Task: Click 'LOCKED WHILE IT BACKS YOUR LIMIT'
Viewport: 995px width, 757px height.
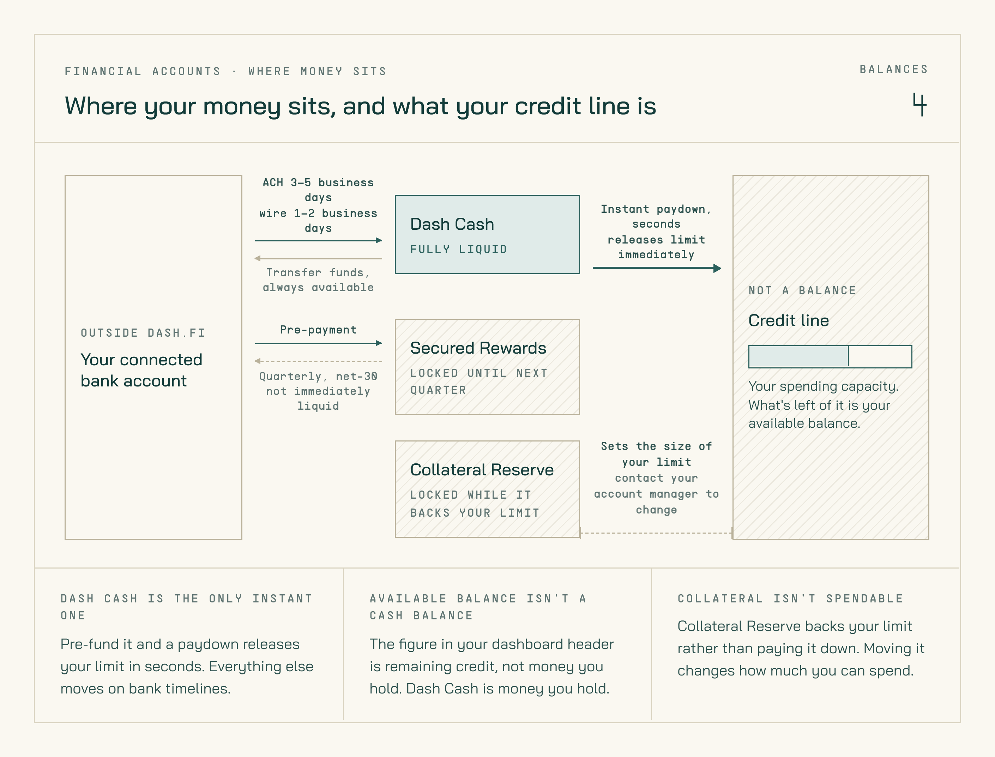Action: pos(475,504)
